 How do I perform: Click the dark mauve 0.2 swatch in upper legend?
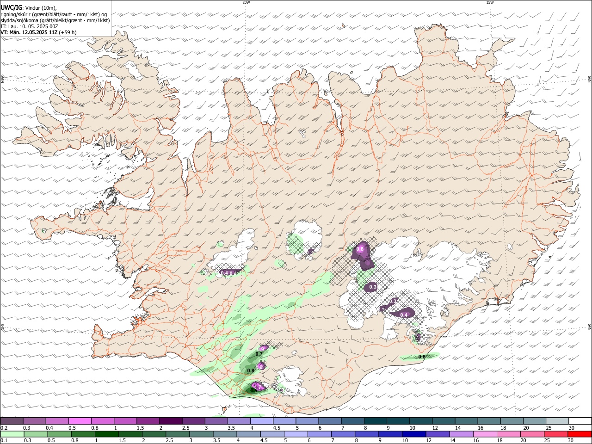12,421
